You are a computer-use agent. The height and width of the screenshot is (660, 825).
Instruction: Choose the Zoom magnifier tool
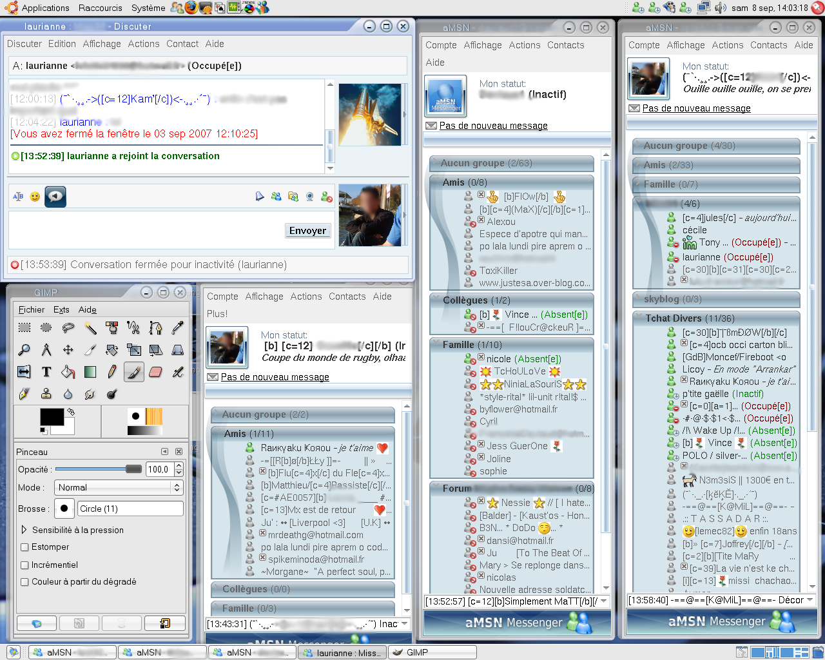pyautogui.click(x=24, y=350)
